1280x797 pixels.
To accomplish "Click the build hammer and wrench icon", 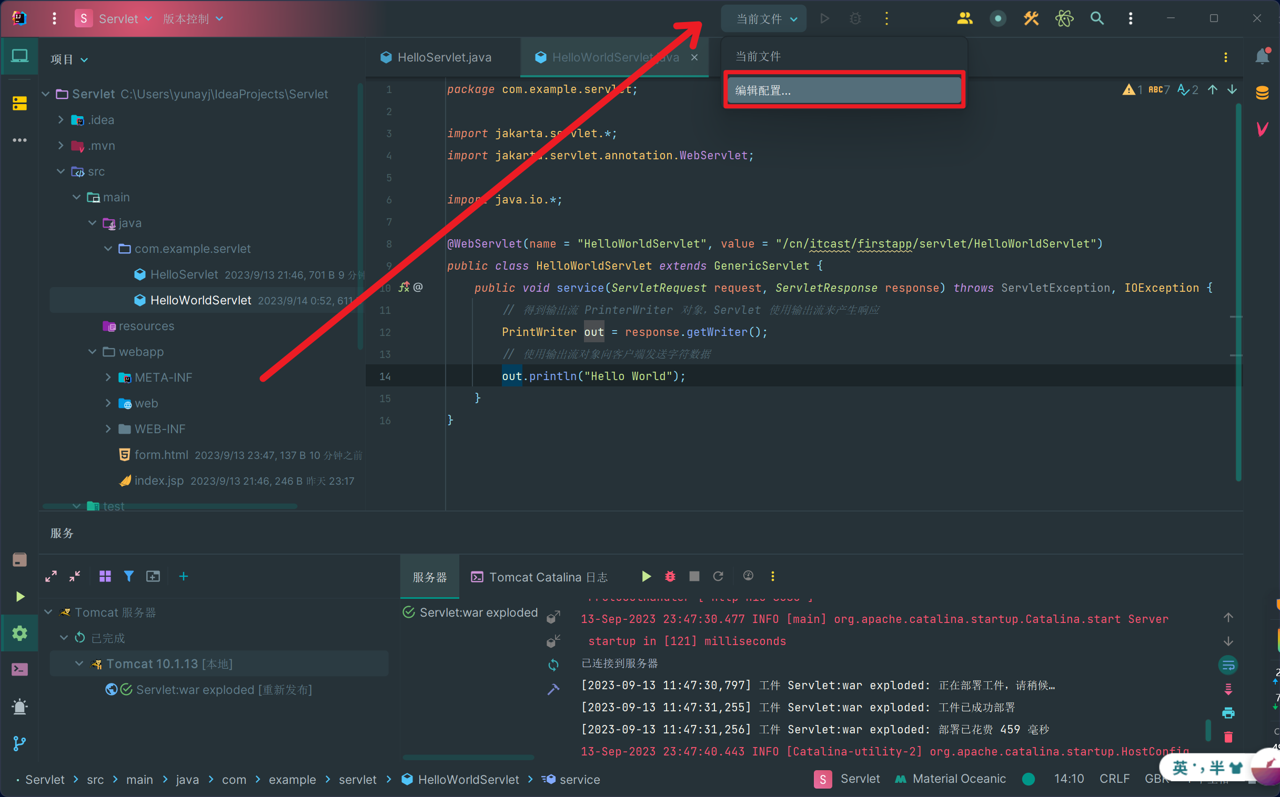I will coord(1031,18).
